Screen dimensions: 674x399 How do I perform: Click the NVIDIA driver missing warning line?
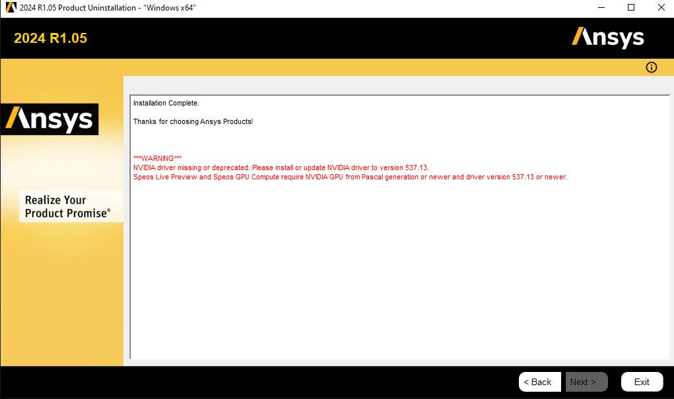pyautogui.click(x=281, y=168)
